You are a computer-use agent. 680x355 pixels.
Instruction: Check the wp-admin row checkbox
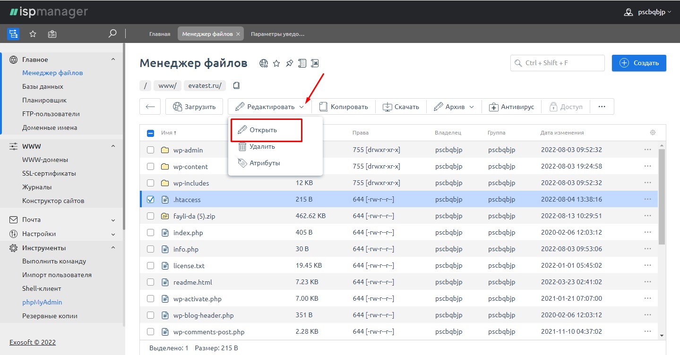150,150
